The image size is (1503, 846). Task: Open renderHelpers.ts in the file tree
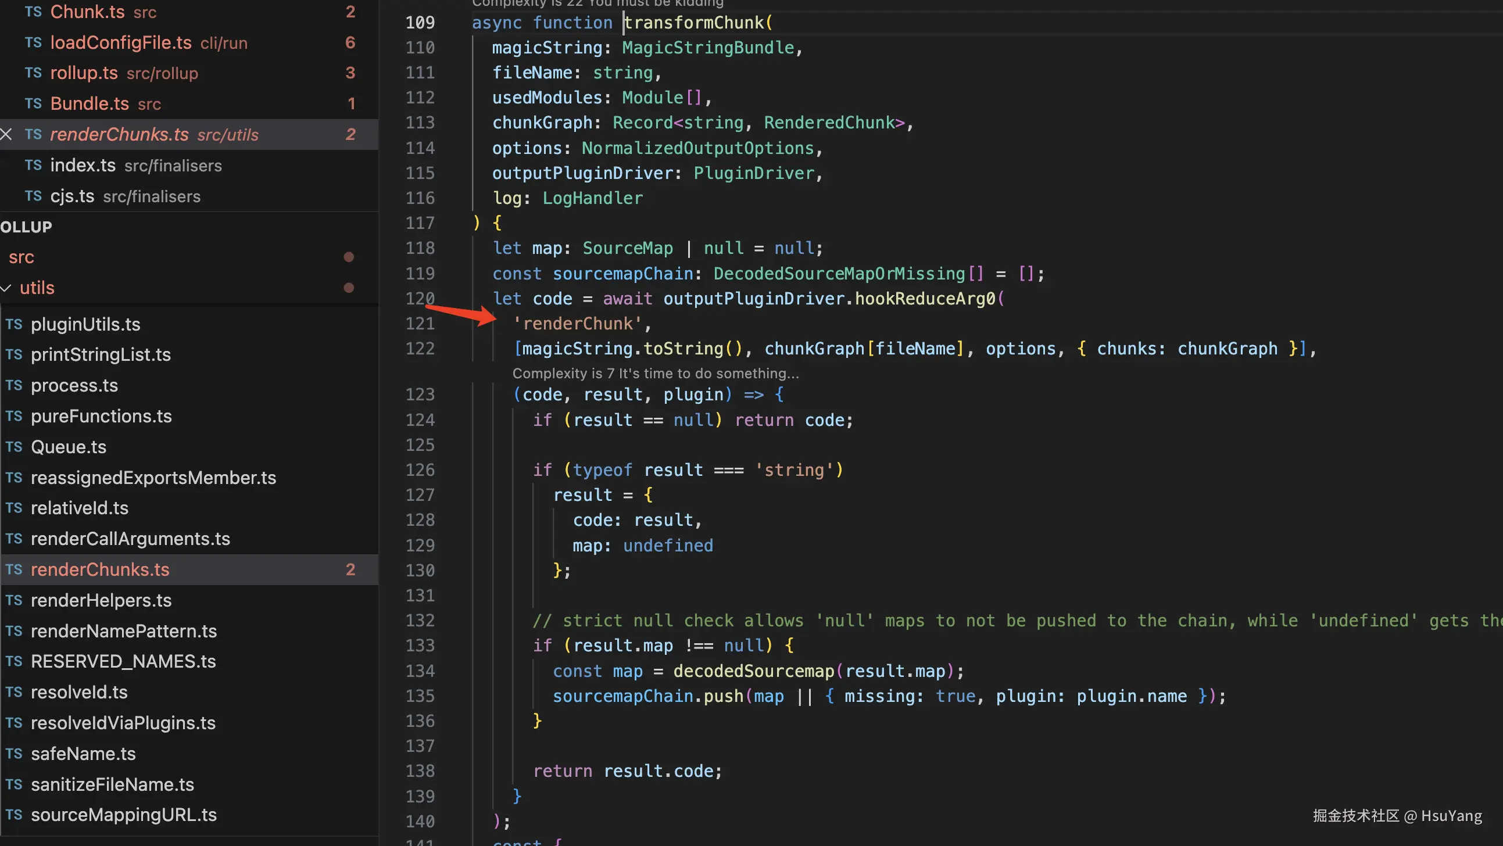click(101, 600)
